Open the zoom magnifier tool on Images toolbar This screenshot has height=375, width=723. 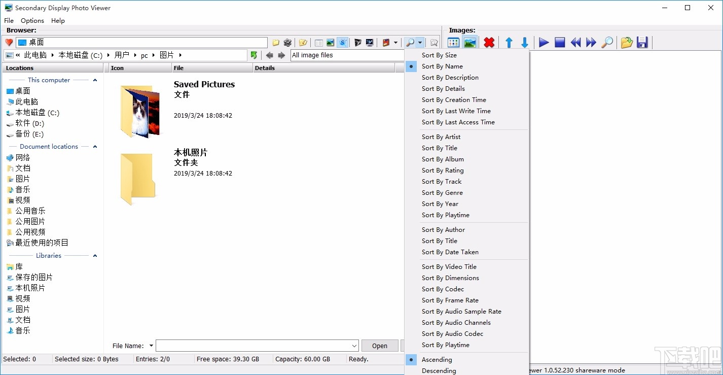point(607,43)
